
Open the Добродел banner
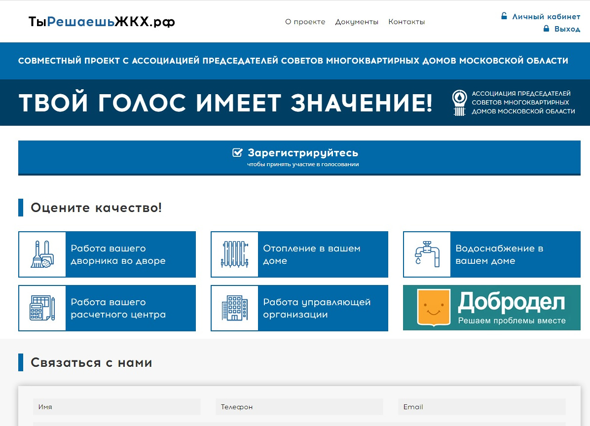coord(491,308)
